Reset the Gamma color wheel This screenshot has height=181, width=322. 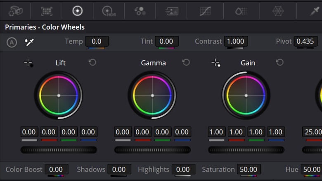186,62
